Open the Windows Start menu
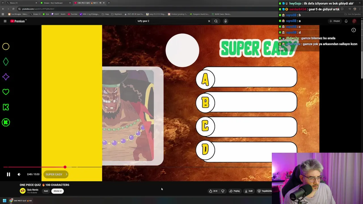Viewport: 363px width, 204px height. [5, 201]
